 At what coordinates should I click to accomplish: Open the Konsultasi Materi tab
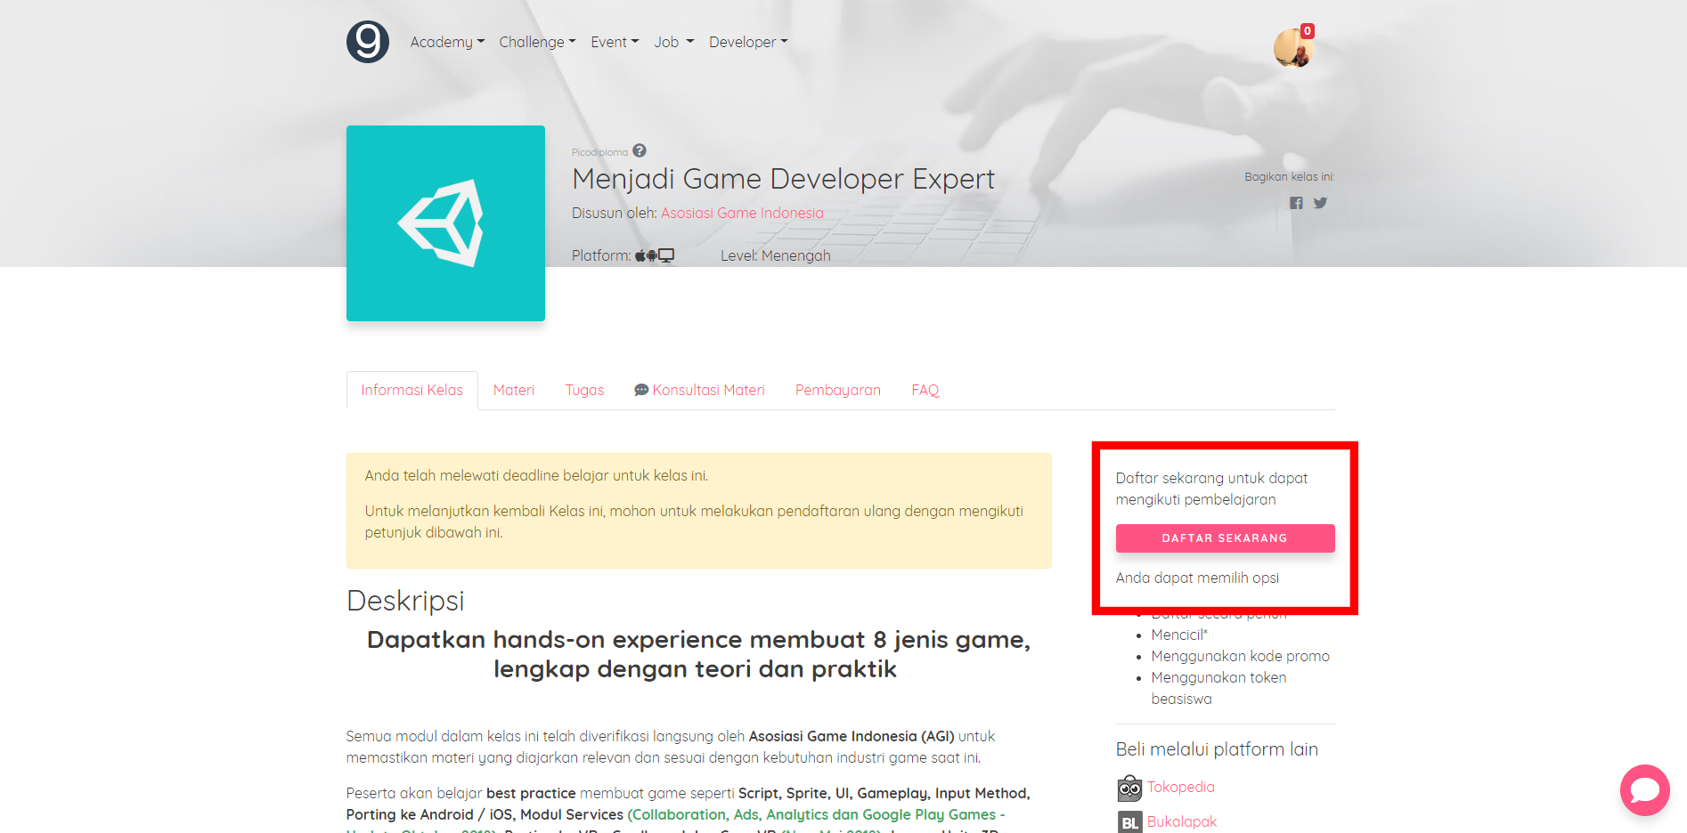pyautogui.click(x=699, y=390)
